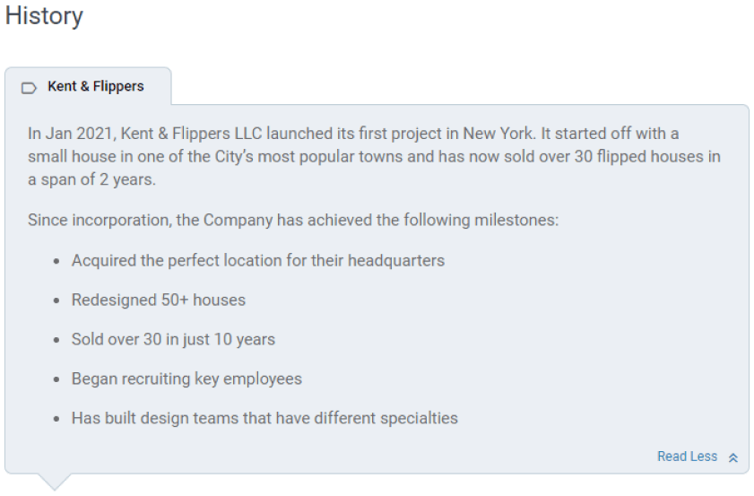This screenshot has width=754, height=496.
Task: Click 'Acquired the perfect location' bullet item
Action: tap(258, 260)
